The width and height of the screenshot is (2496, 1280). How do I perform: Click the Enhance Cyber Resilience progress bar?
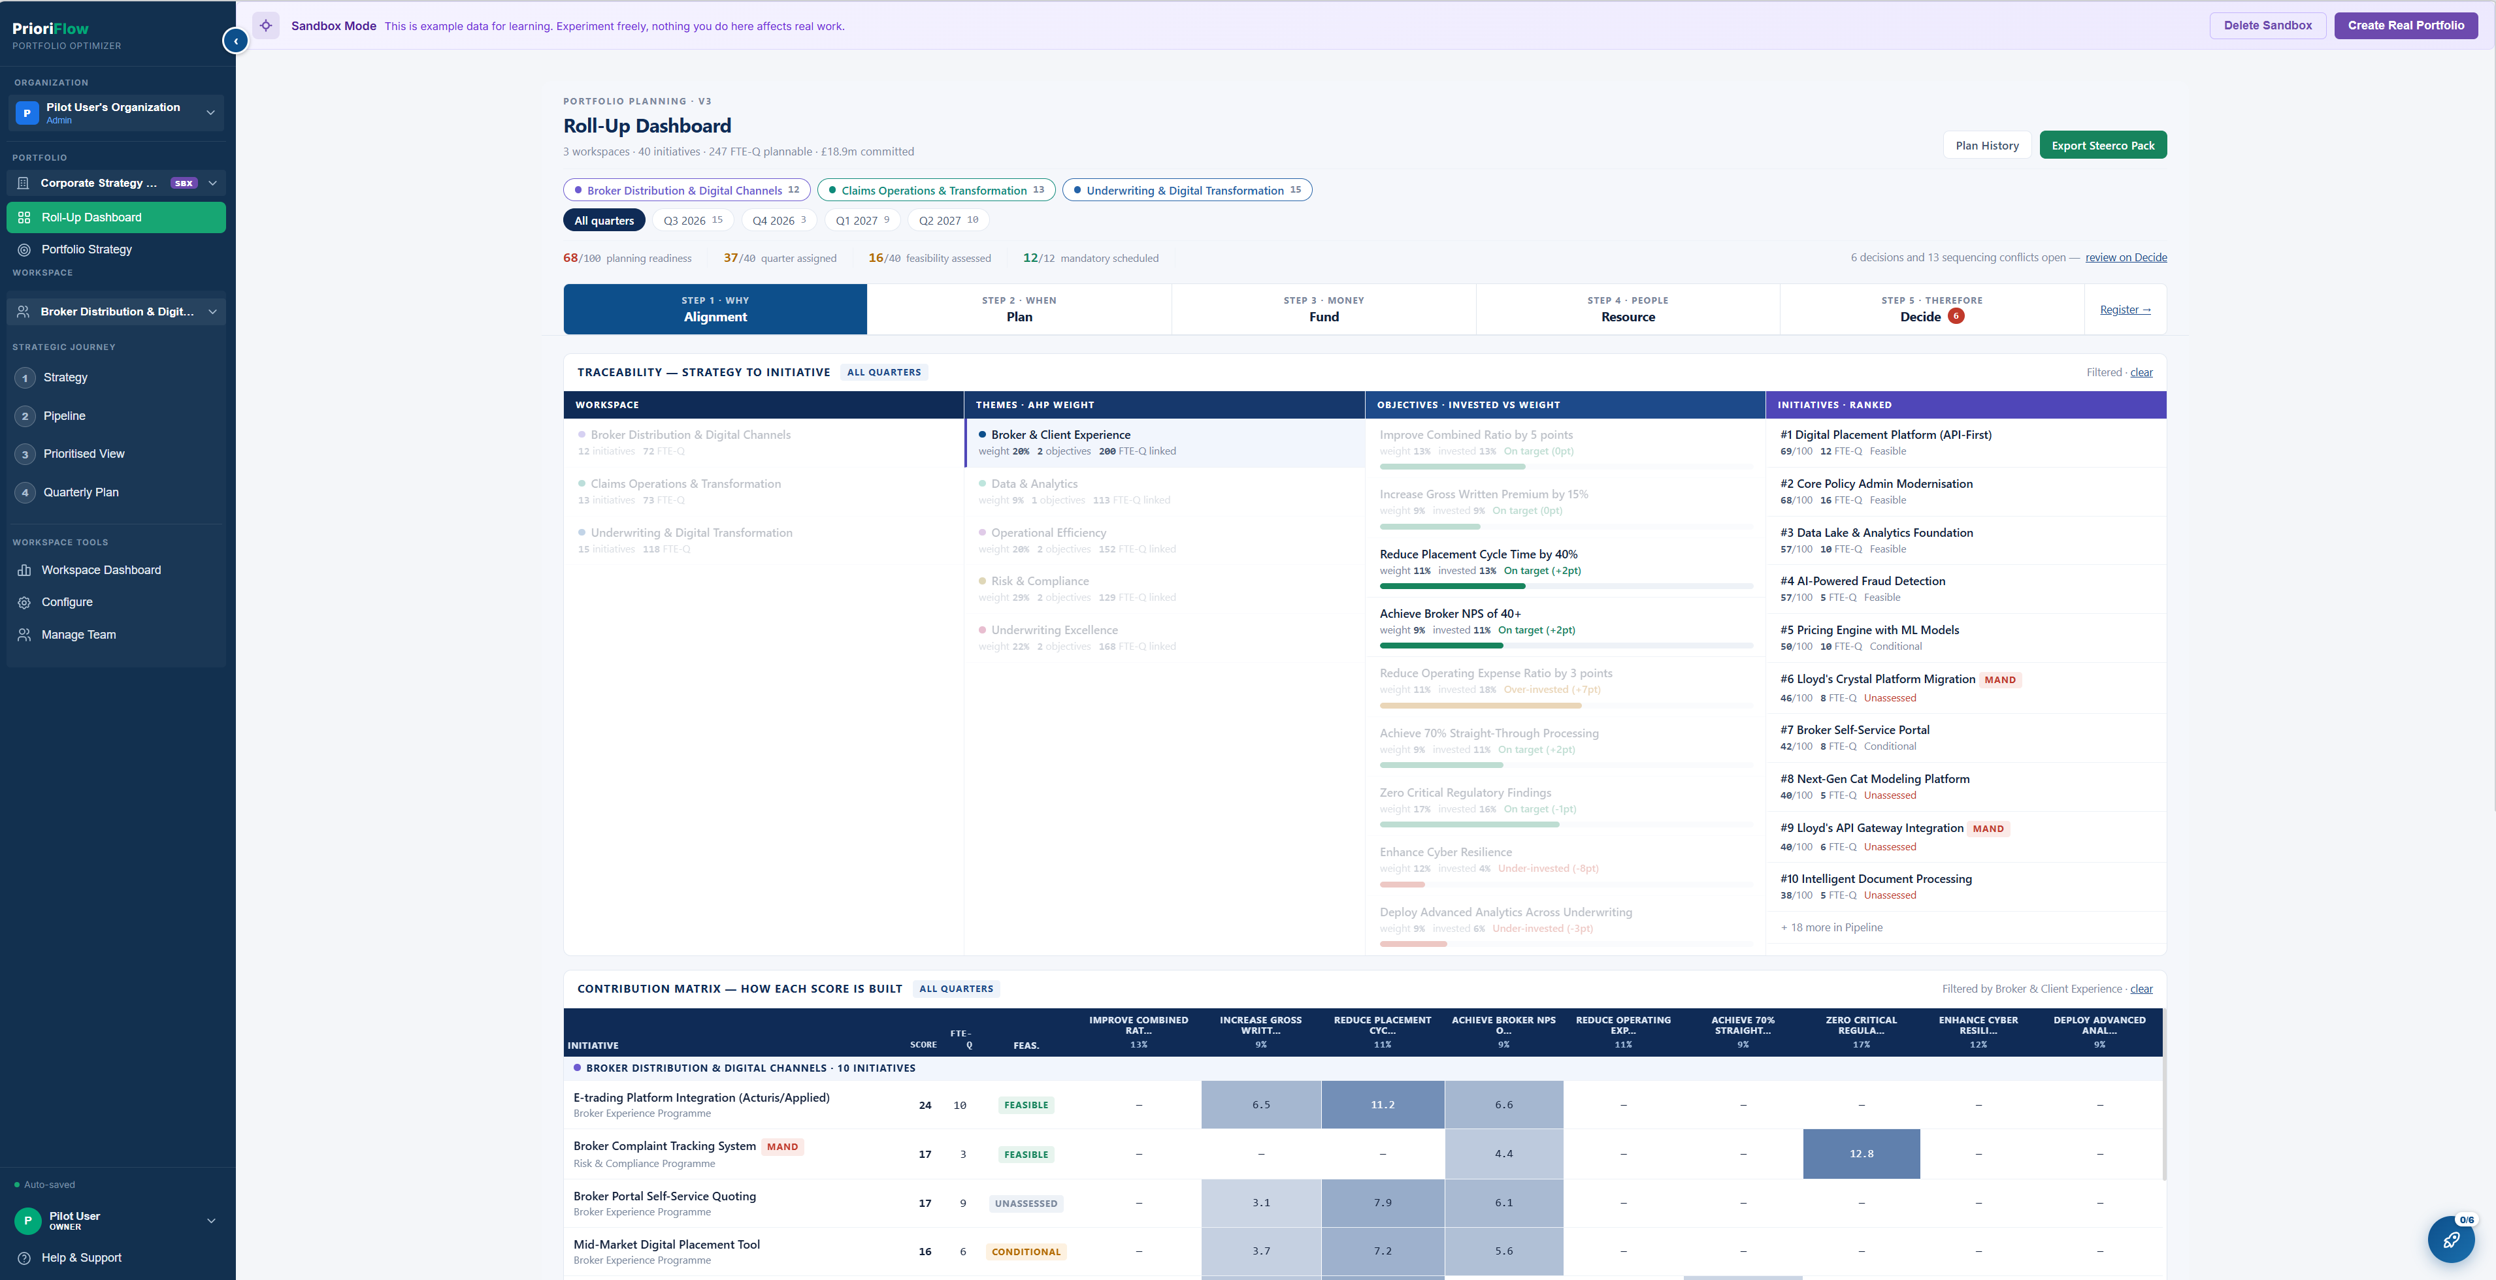pos(1566,884)
